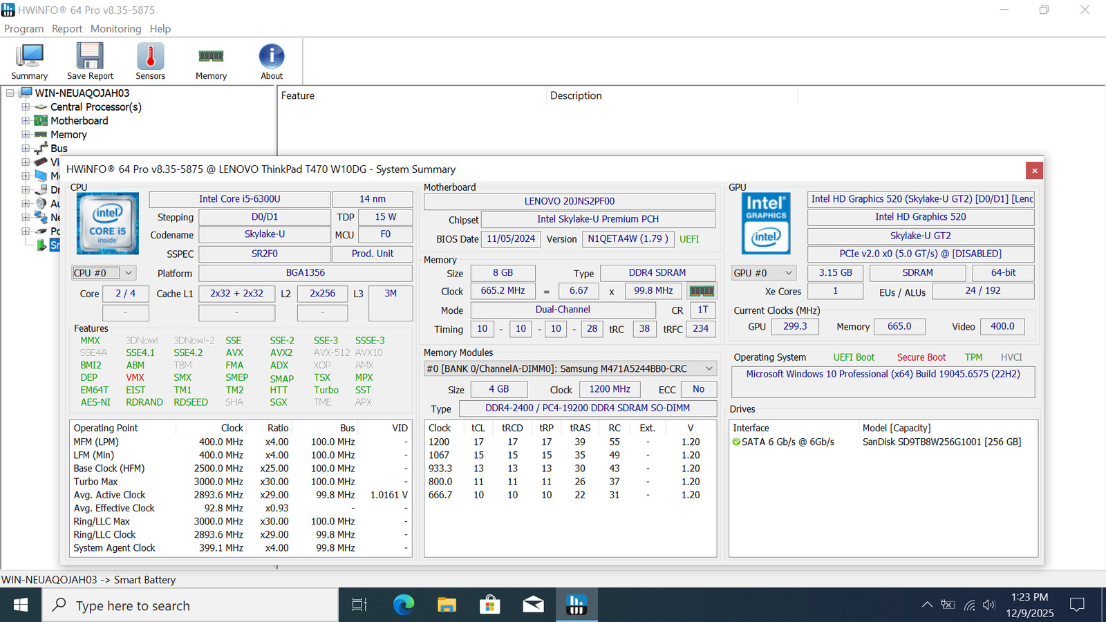Open the Help menu

tap(160, 28)
